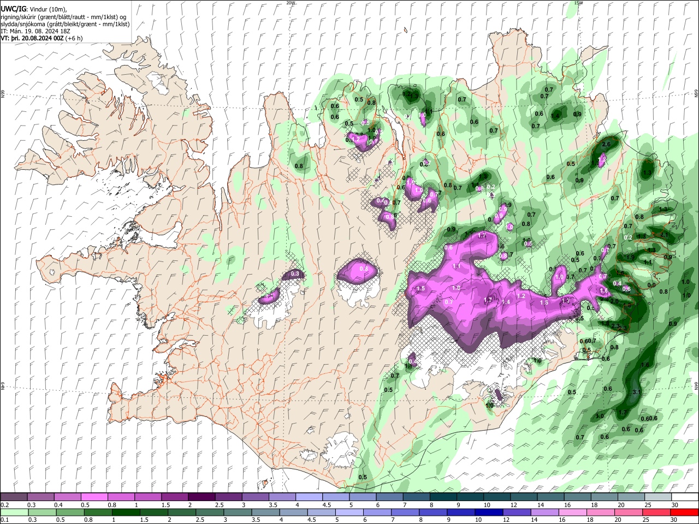
Task: Click the dark plum 0.2 swatch in the top legend row
Action: (14, 497)
